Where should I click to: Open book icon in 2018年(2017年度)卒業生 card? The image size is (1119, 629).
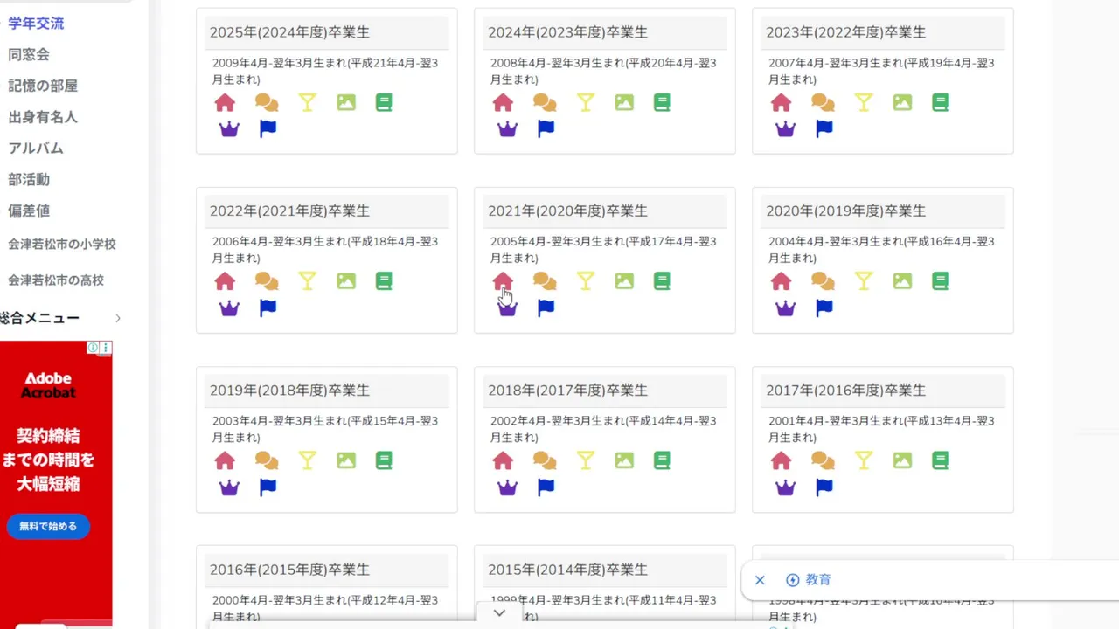662,460
